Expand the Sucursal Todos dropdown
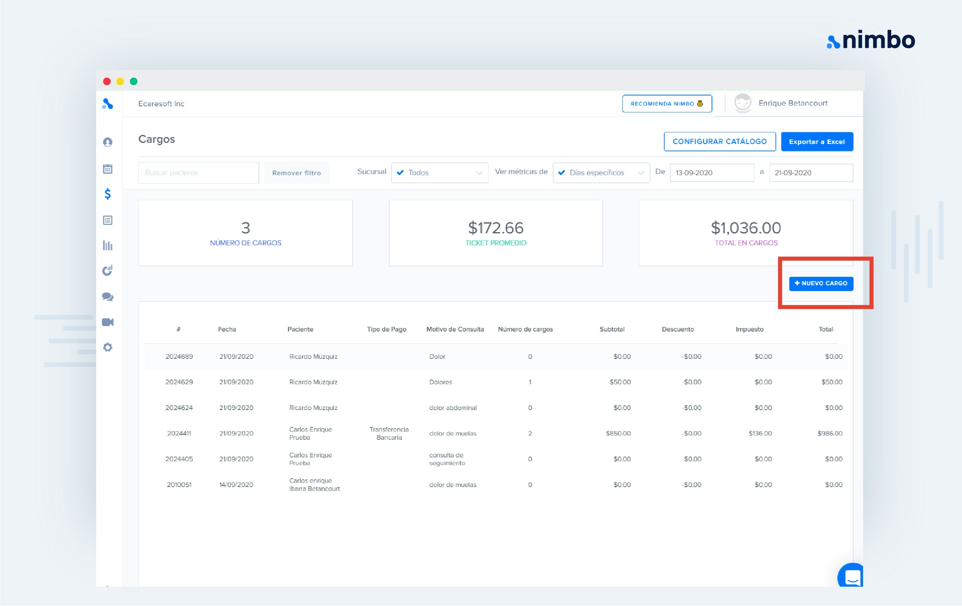The height and width of the screenshot is (606, 962). [x=439, y=173]
